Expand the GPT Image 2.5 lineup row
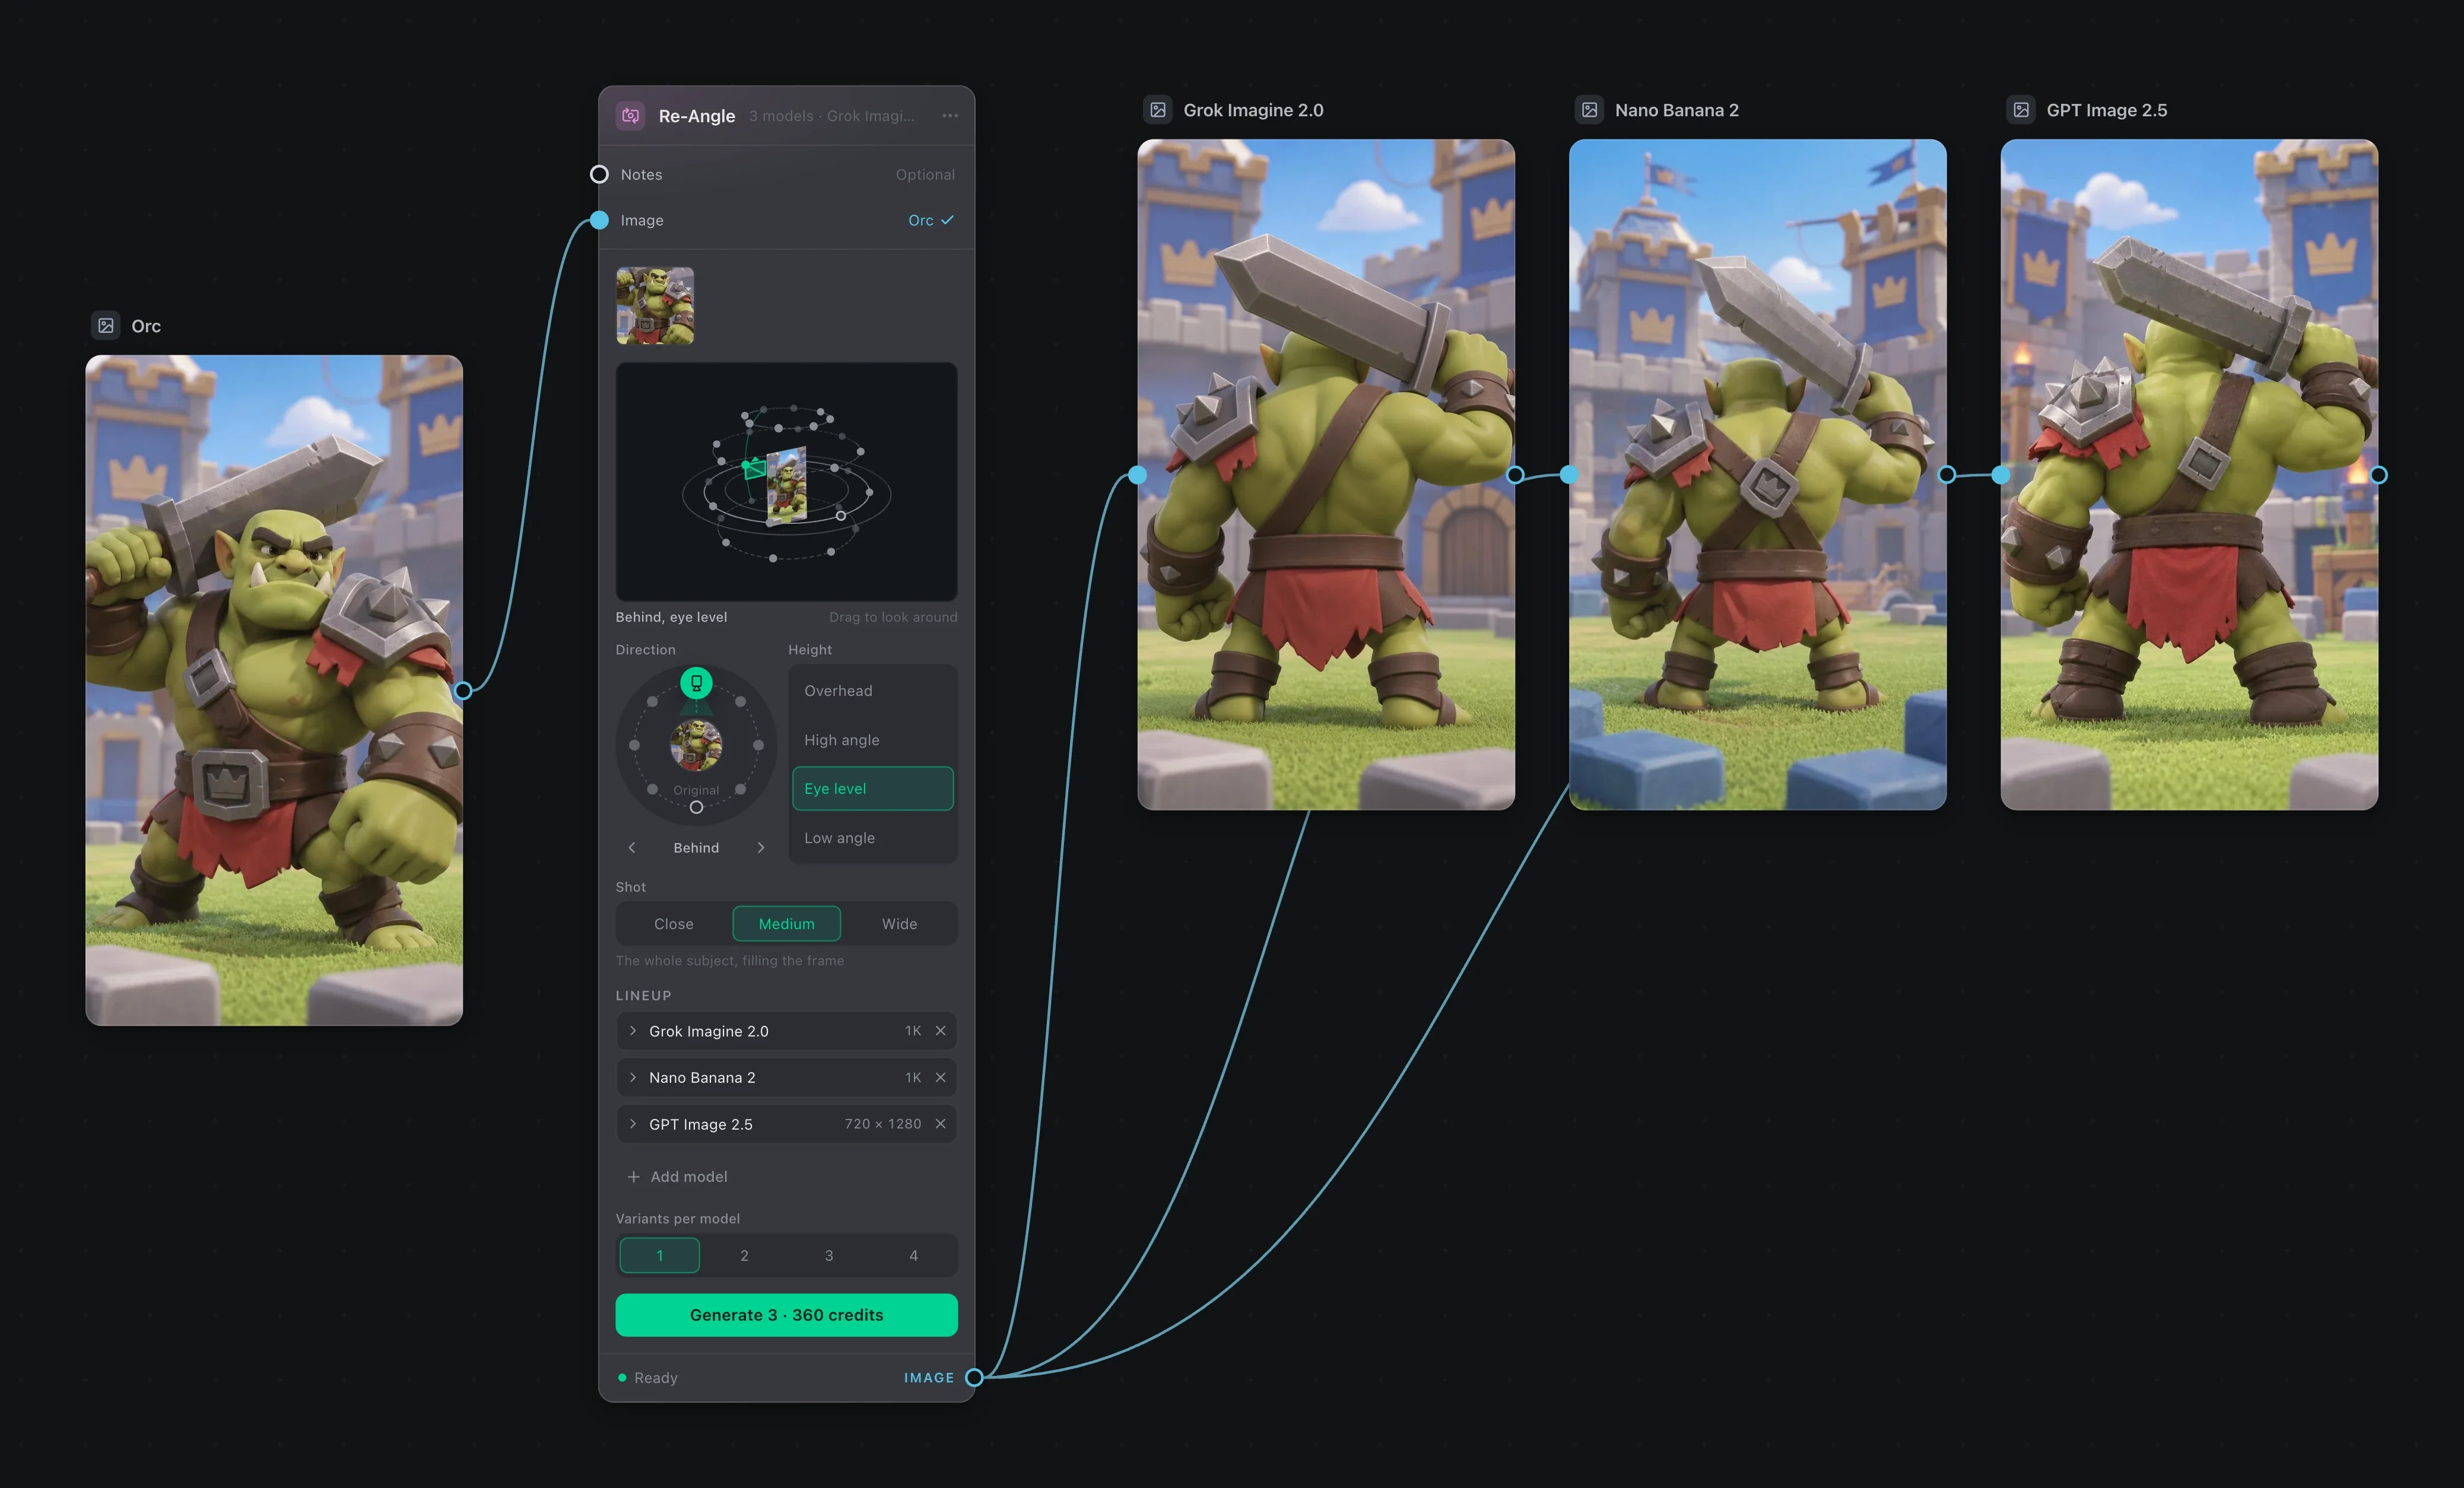Screen dimensions: 2464x1488 point(633,1124)
